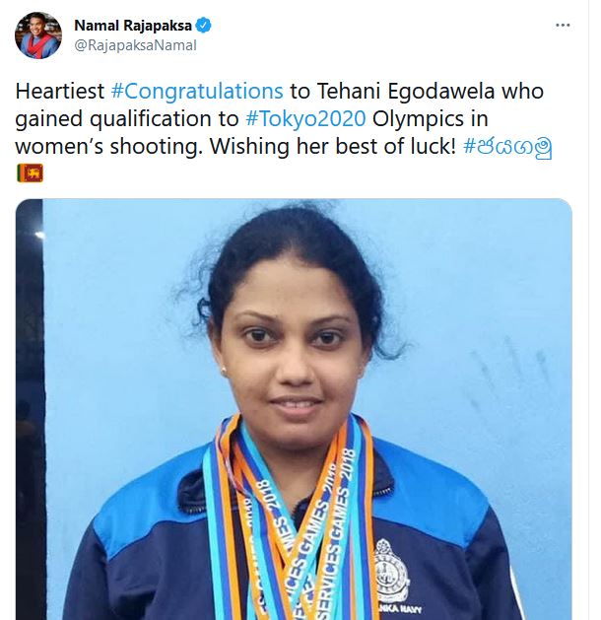Open the attached photo of Tehani Egodawela
Viewport: 601px width, 620px height.
(x=294, y=409)
